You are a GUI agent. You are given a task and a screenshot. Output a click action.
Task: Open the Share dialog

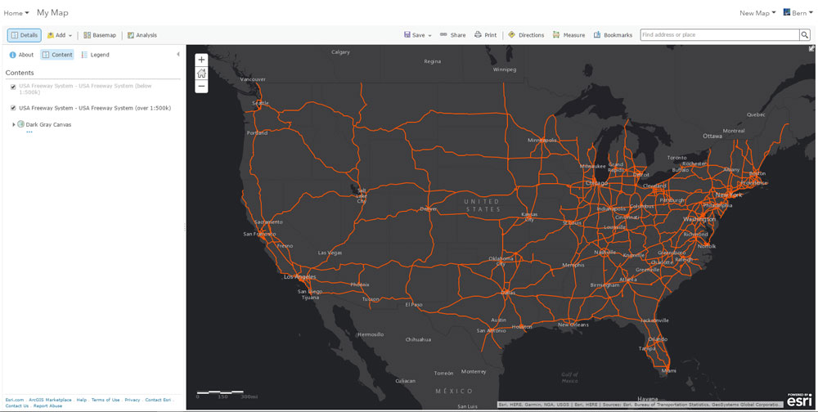click(x=452, y=35)
